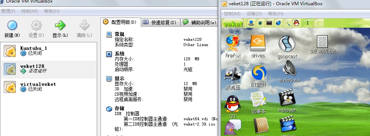The height and width of the screenshot is (136, 370).
Task: Click Other Linux system type value
Action: click(196, 45)
